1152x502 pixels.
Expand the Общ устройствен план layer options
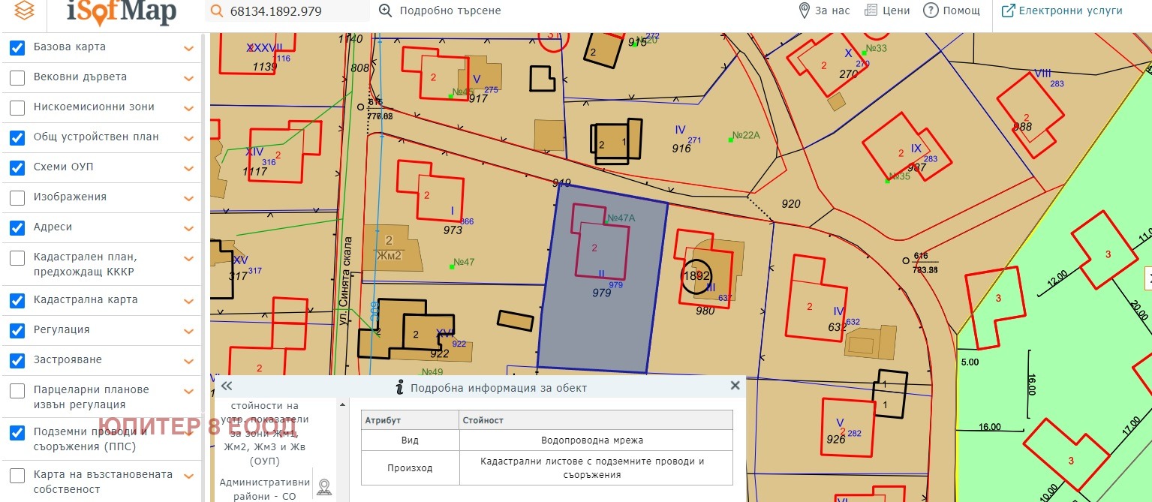coord(188,138)
